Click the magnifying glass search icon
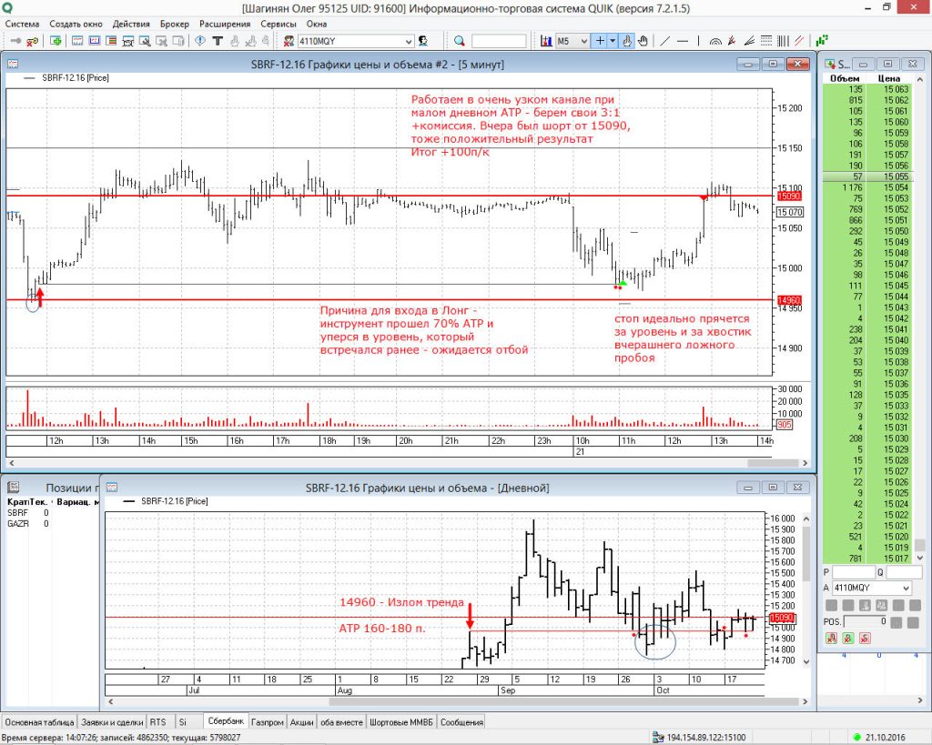932x745 pixels. coord(459,41)
